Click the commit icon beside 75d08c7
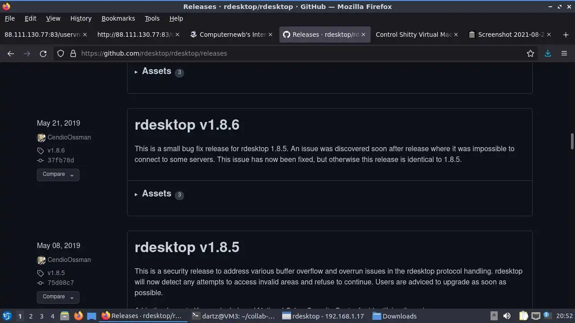The image size is (575, 323). (40, 283)
